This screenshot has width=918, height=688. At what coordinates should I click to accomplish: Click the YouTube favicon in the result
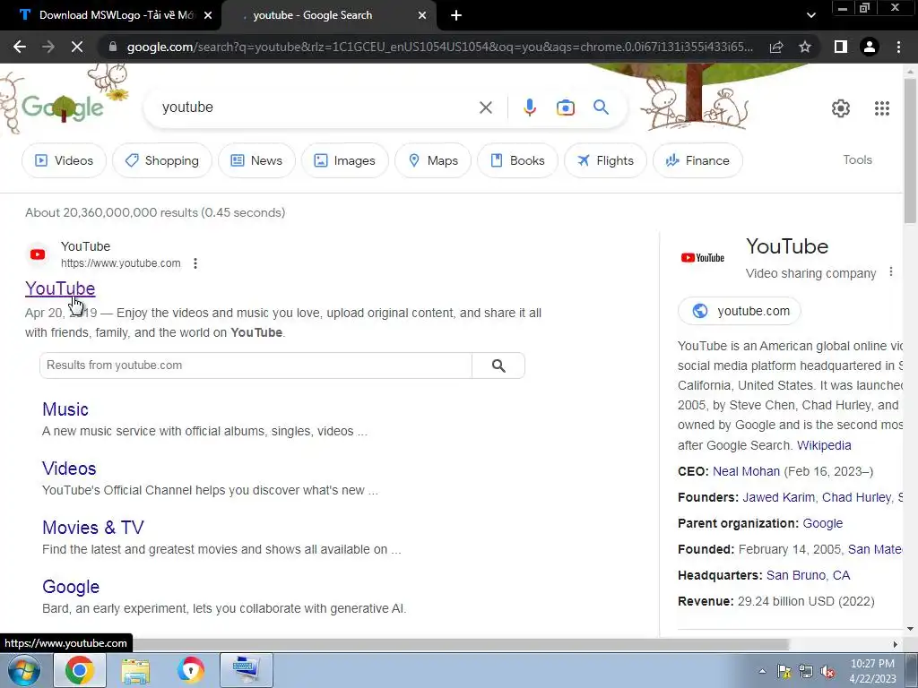point(38,254)
